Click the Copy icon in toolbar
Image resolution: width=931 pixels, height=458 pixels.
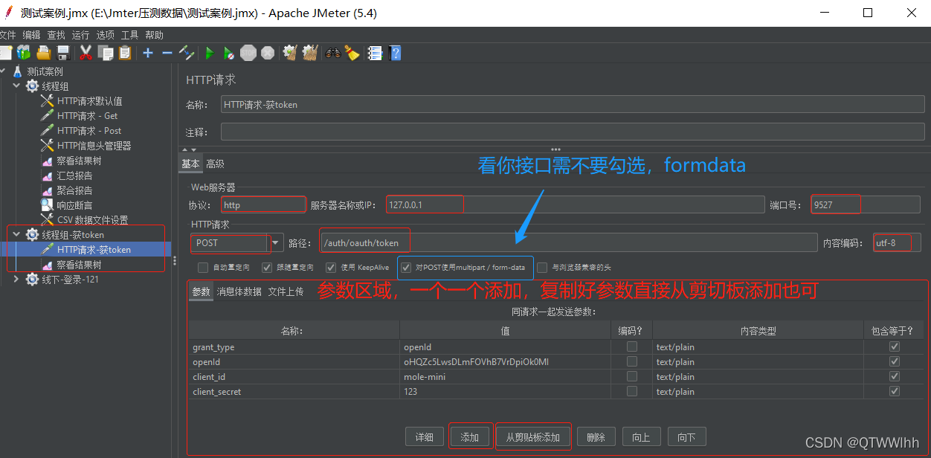106,53
